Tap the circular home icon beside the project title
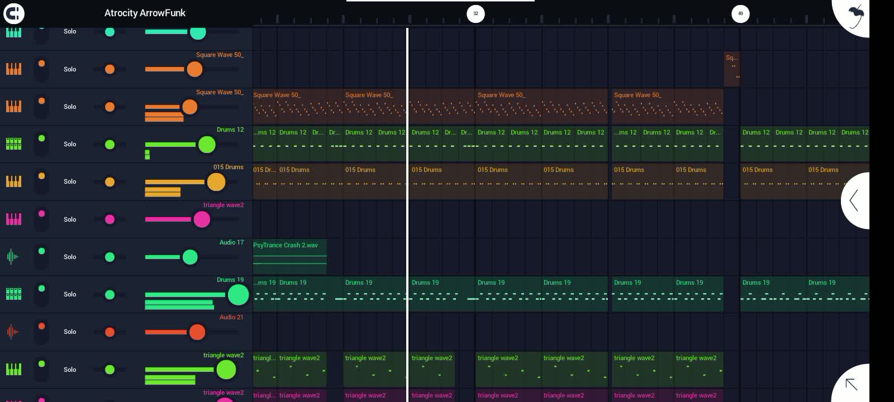 [13, 13]
